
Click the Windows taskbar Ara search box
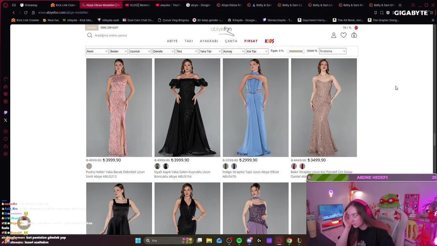[169, 241]
